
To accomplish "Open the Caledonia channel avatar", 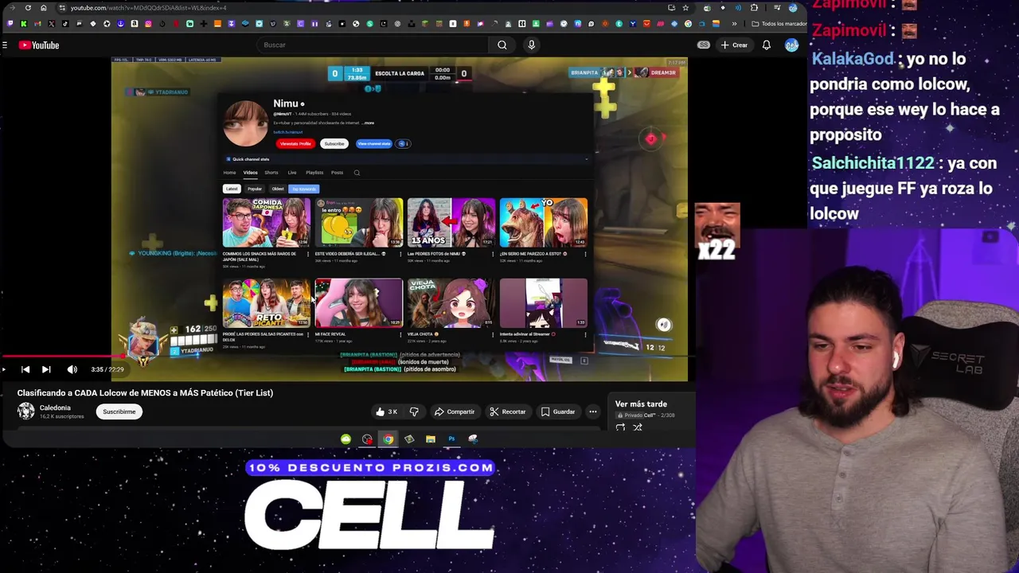I will 26,411.
